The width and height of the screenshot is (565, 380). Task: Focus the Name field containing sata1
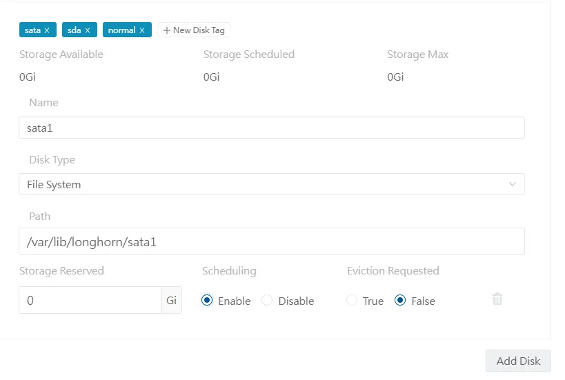click(271, 128)
